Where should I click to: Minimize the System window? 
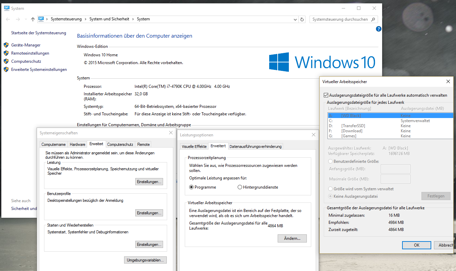(x=343, y=8)
